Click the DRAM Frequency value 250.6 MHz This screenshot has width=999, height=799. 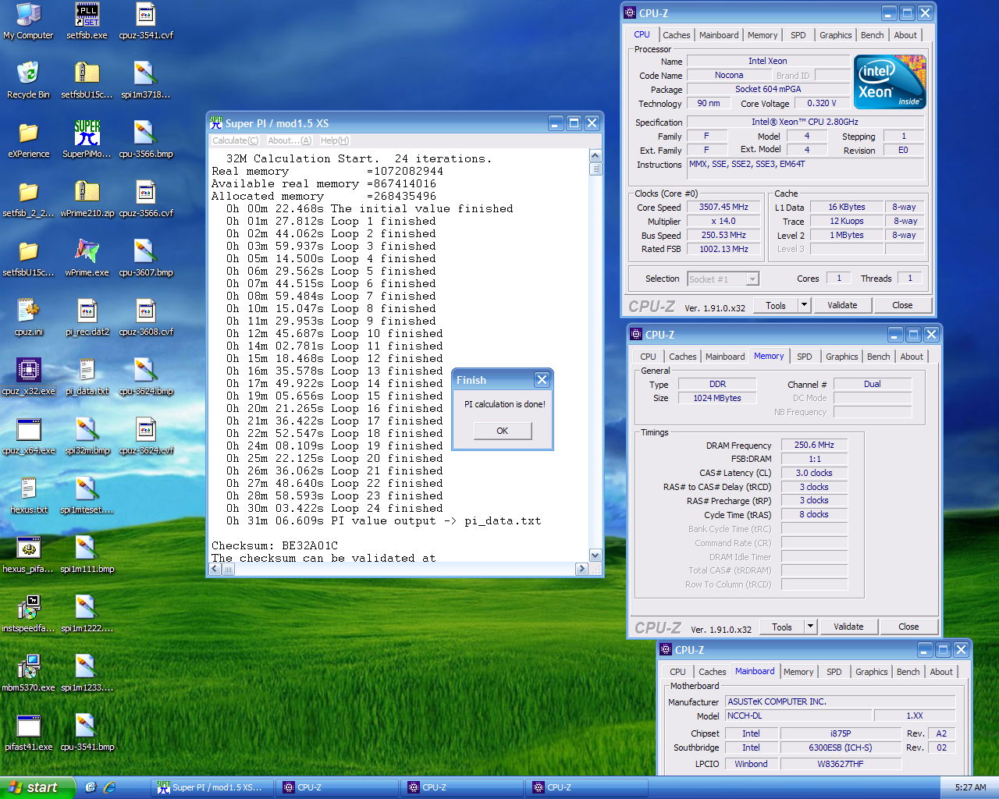pyautogui.click(x=814, y=445)
